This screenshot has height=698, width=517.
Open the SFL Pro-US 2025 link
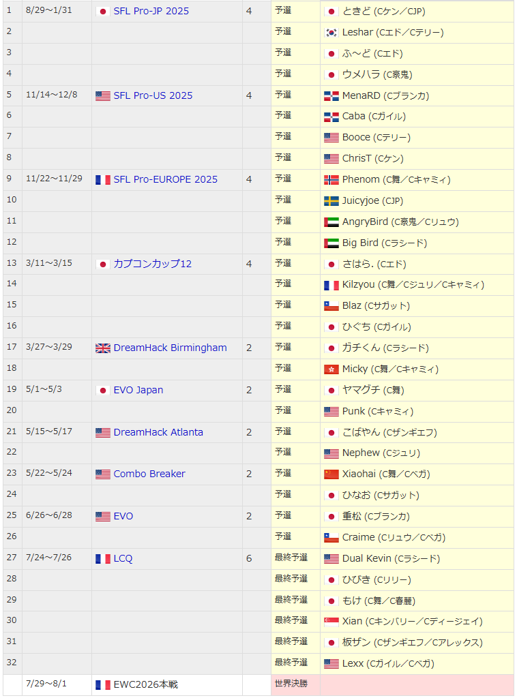[153, 95]
